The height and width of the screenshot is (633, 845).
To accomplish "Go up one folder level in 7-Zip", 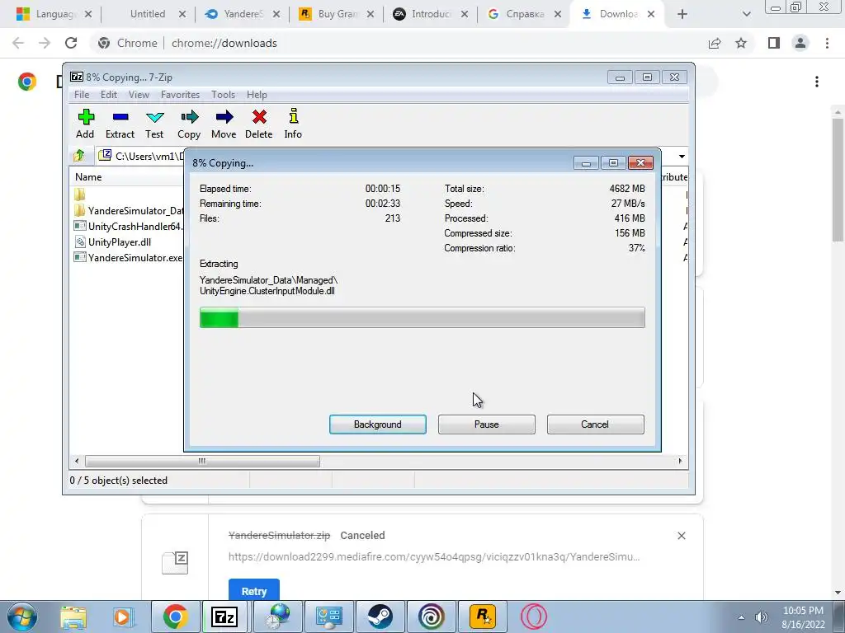I will point(79,156).
